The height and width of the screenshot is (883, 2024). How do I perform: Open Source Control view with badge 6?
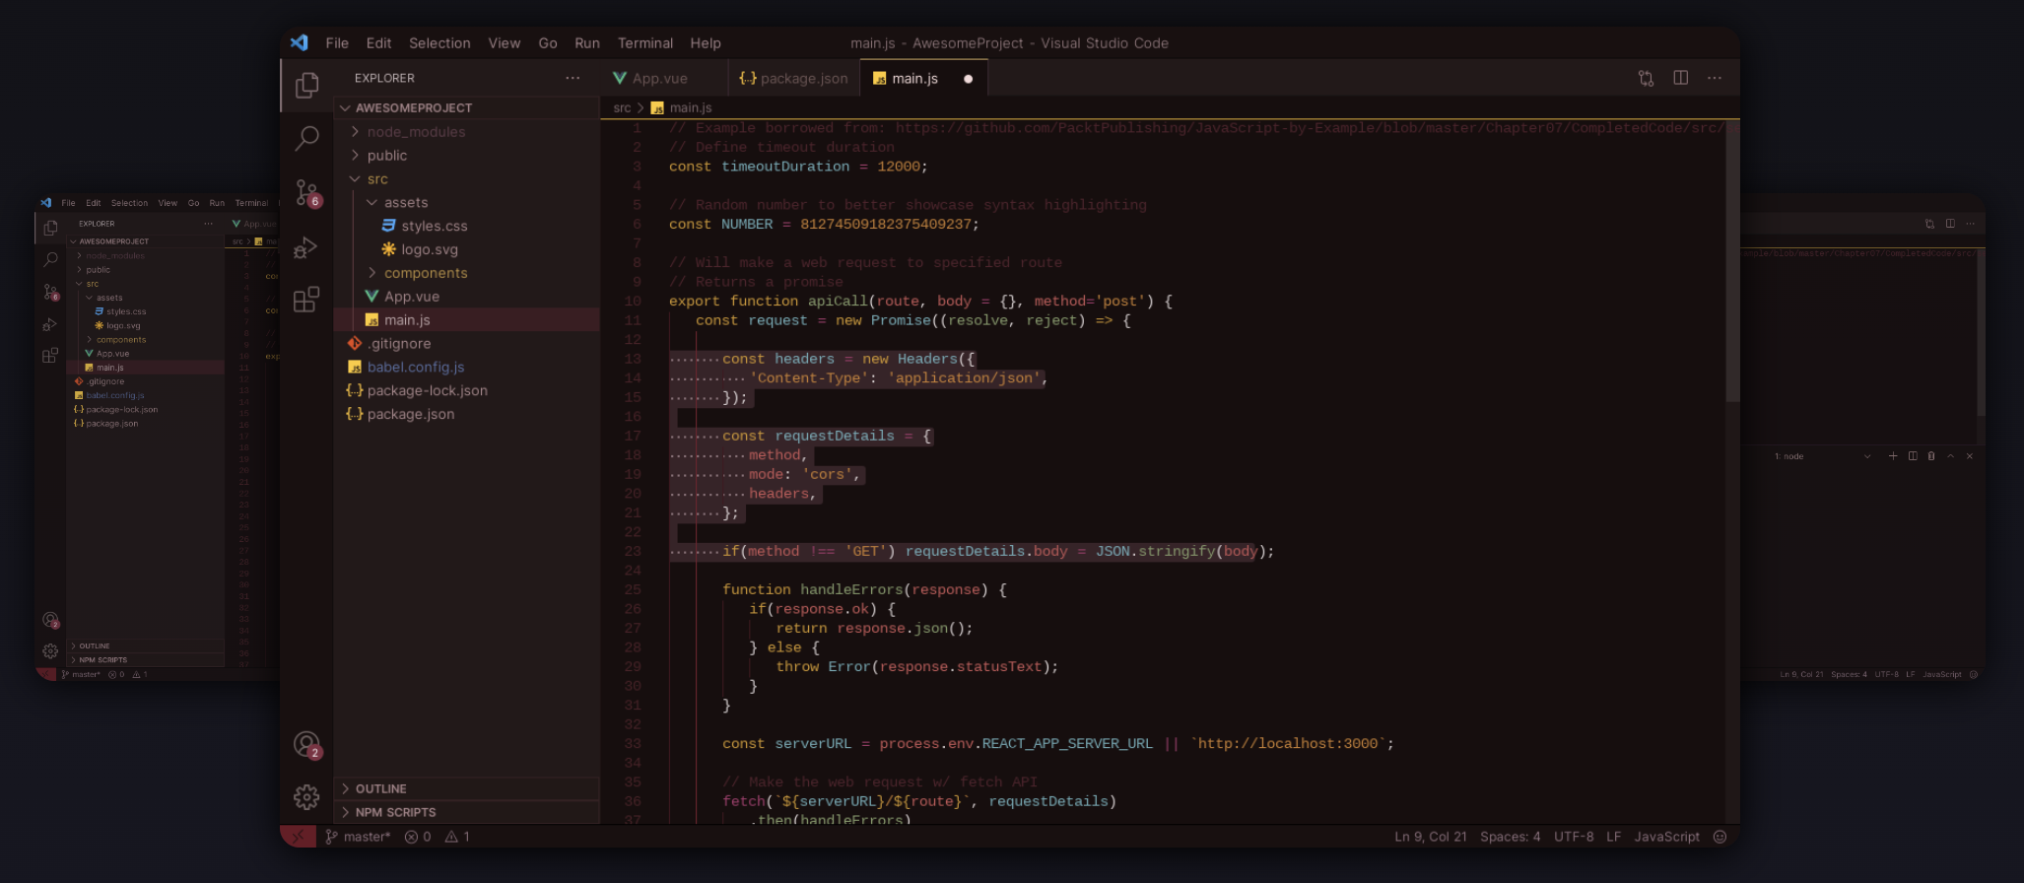pyautogui.click(x=306, y=192)
